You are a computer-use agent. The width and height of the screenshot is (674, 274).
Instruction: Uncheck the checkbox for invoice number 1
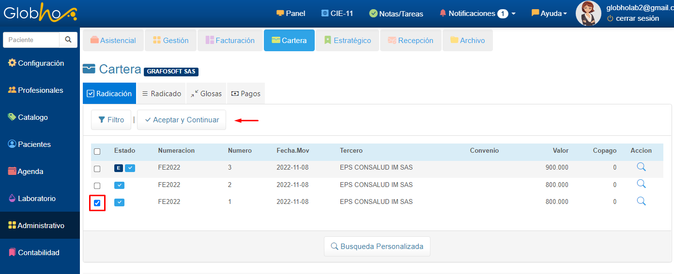point(97,203)
